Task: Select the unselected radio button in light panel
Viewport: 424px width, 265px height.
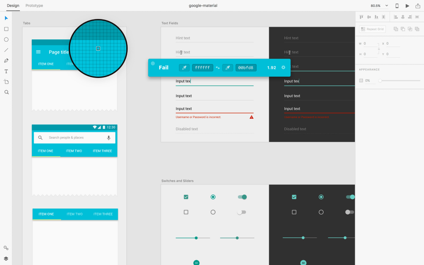Action: pyautogui.click(x=213, y=212)
